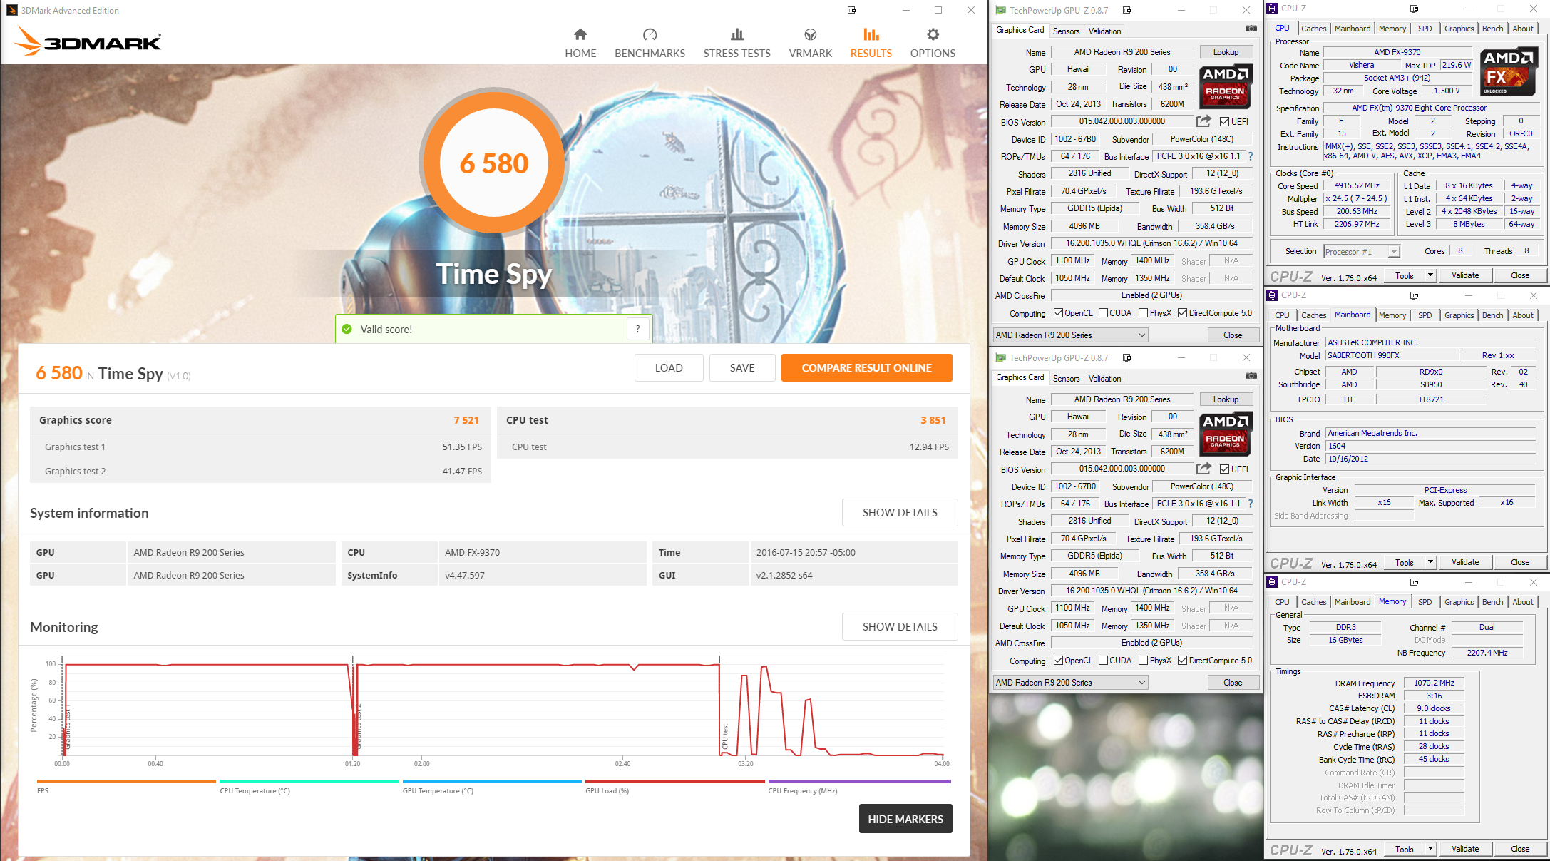The height and width of the screenshot is (861, 1550).
Task: Click HIDE MARKERS button
Action: 905,819
